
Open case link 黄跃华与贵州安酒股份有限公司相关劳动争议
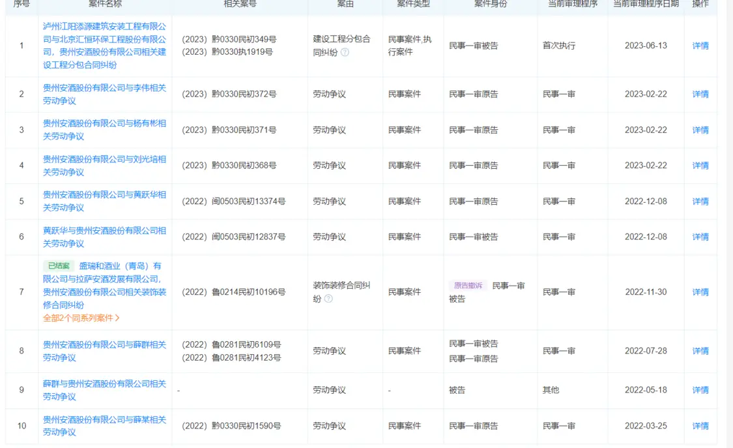(x=104, y=237)
